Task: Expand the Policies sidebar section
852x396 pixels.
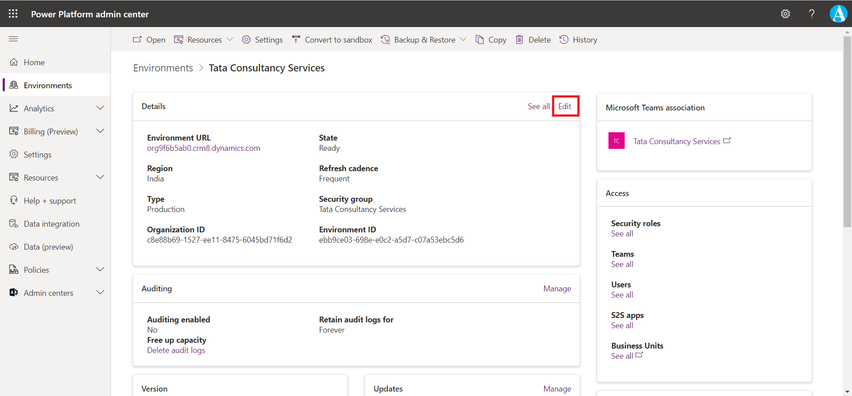Action: click(x=100, y=270)
